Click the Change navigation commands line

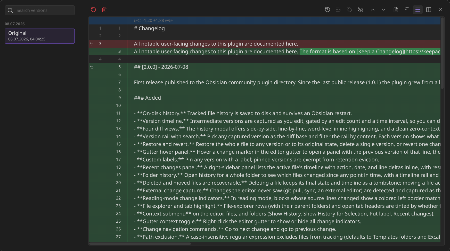pos(235,229)
